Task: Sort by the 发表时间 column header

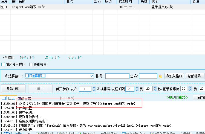Action: click(127, 1)
